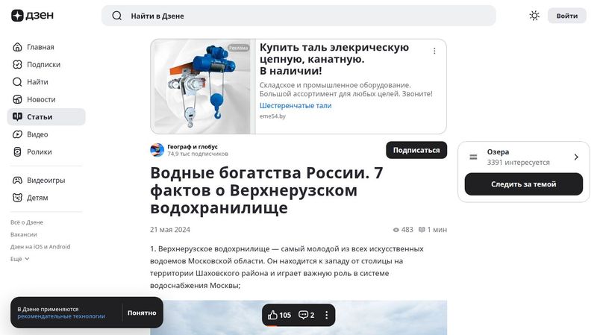The height and width of the screenshot is (335, 597).
Task: Open article options three-dot menu
Action: [x=326, y=315]
